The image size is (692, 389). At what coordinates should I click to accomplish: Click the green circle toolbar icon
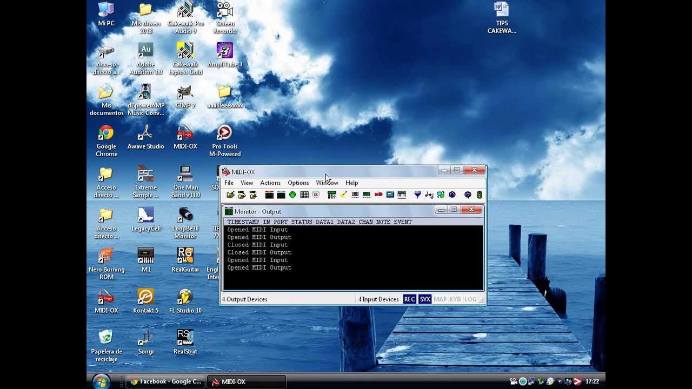click(x=292, y=194)
